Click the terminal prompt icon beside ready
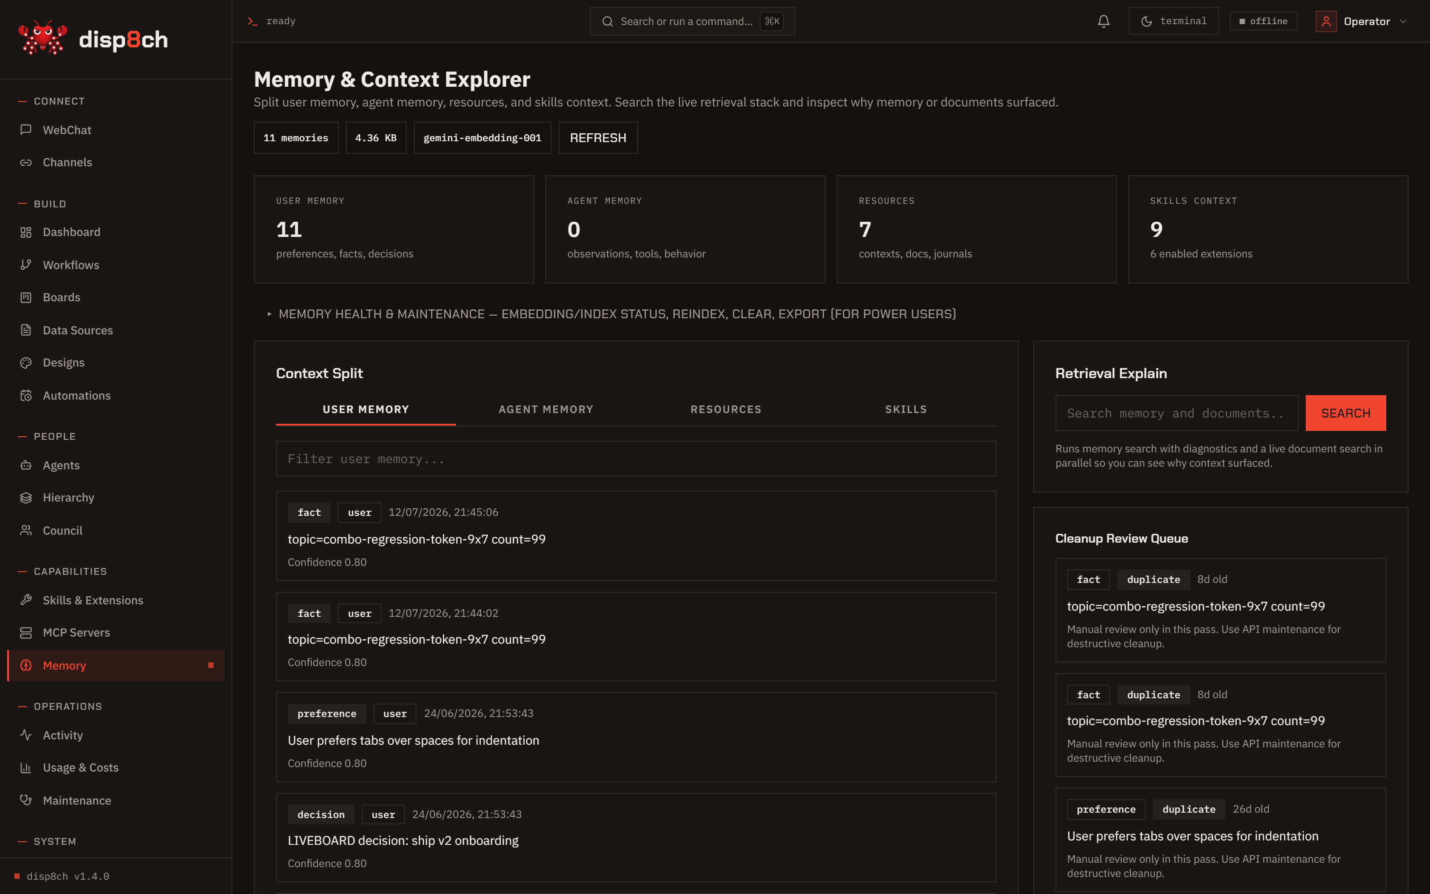The image size is (1430, 894). (x=252, y=21)
